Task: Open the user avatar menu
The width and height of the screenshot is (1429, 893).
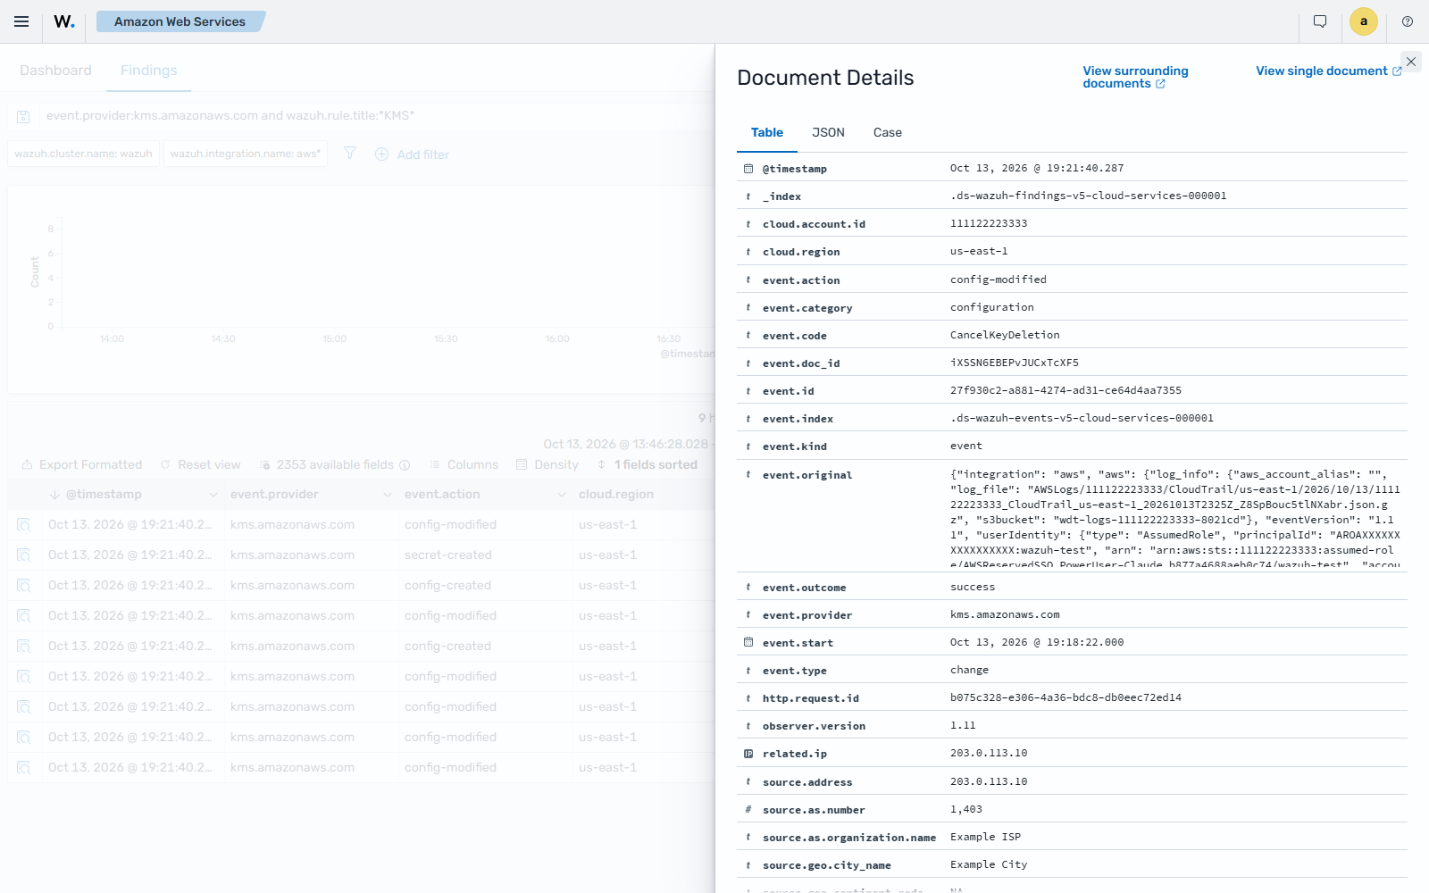Action: (1364, 21)
